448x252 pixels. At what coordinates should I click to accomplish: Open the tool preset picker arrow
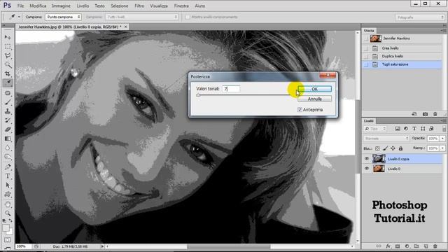pyautogui.click(x=19, y=17)
